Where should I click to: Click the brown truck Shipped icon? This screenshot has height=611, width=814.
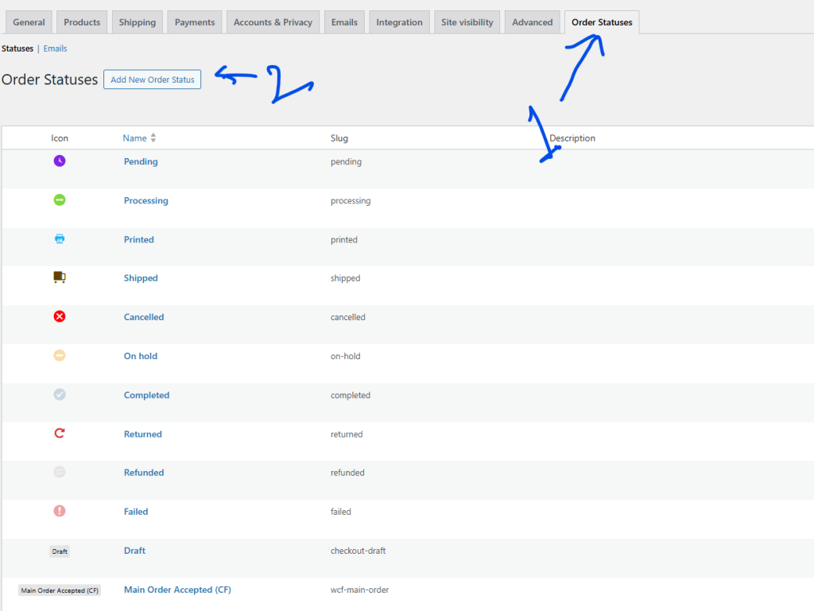coord(60,277)
